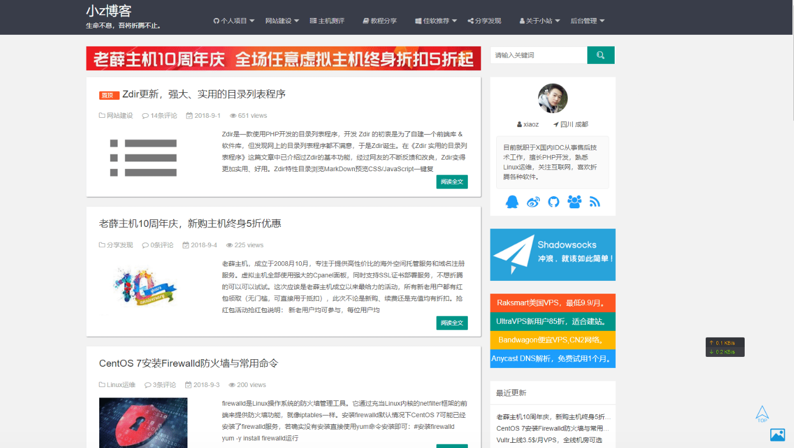Open the Weibo icon in the sidebar
This screenshot has height=448, width=794.
[x=533, y=201]
